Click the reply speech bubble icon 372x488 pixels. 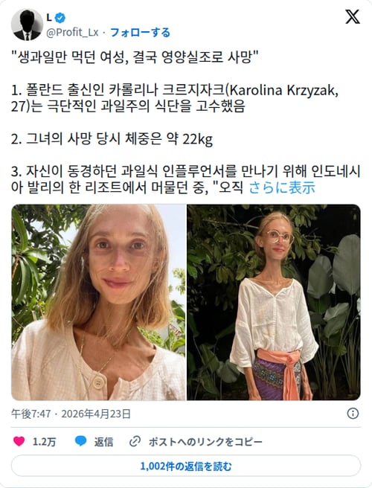(81, 441)
